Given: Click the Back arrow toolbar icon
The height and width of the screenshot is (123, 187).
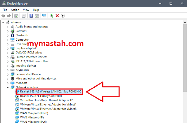Looking at the screenshot, I should tap(3, 15).
